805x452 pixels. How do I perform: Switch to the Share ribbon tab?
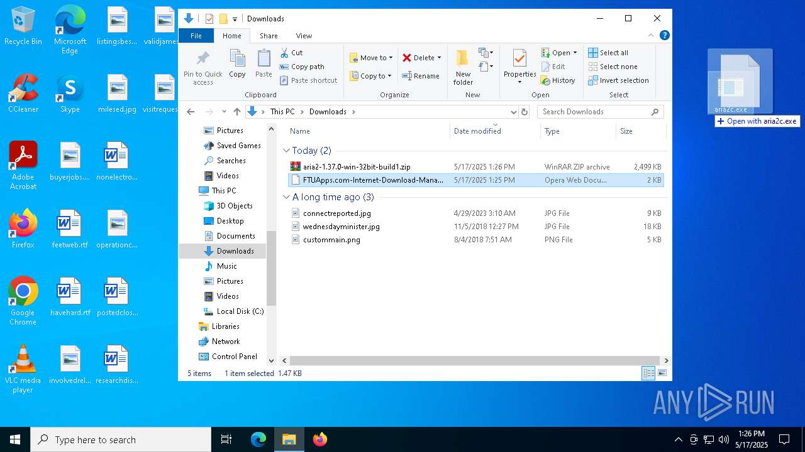[269, 36]
